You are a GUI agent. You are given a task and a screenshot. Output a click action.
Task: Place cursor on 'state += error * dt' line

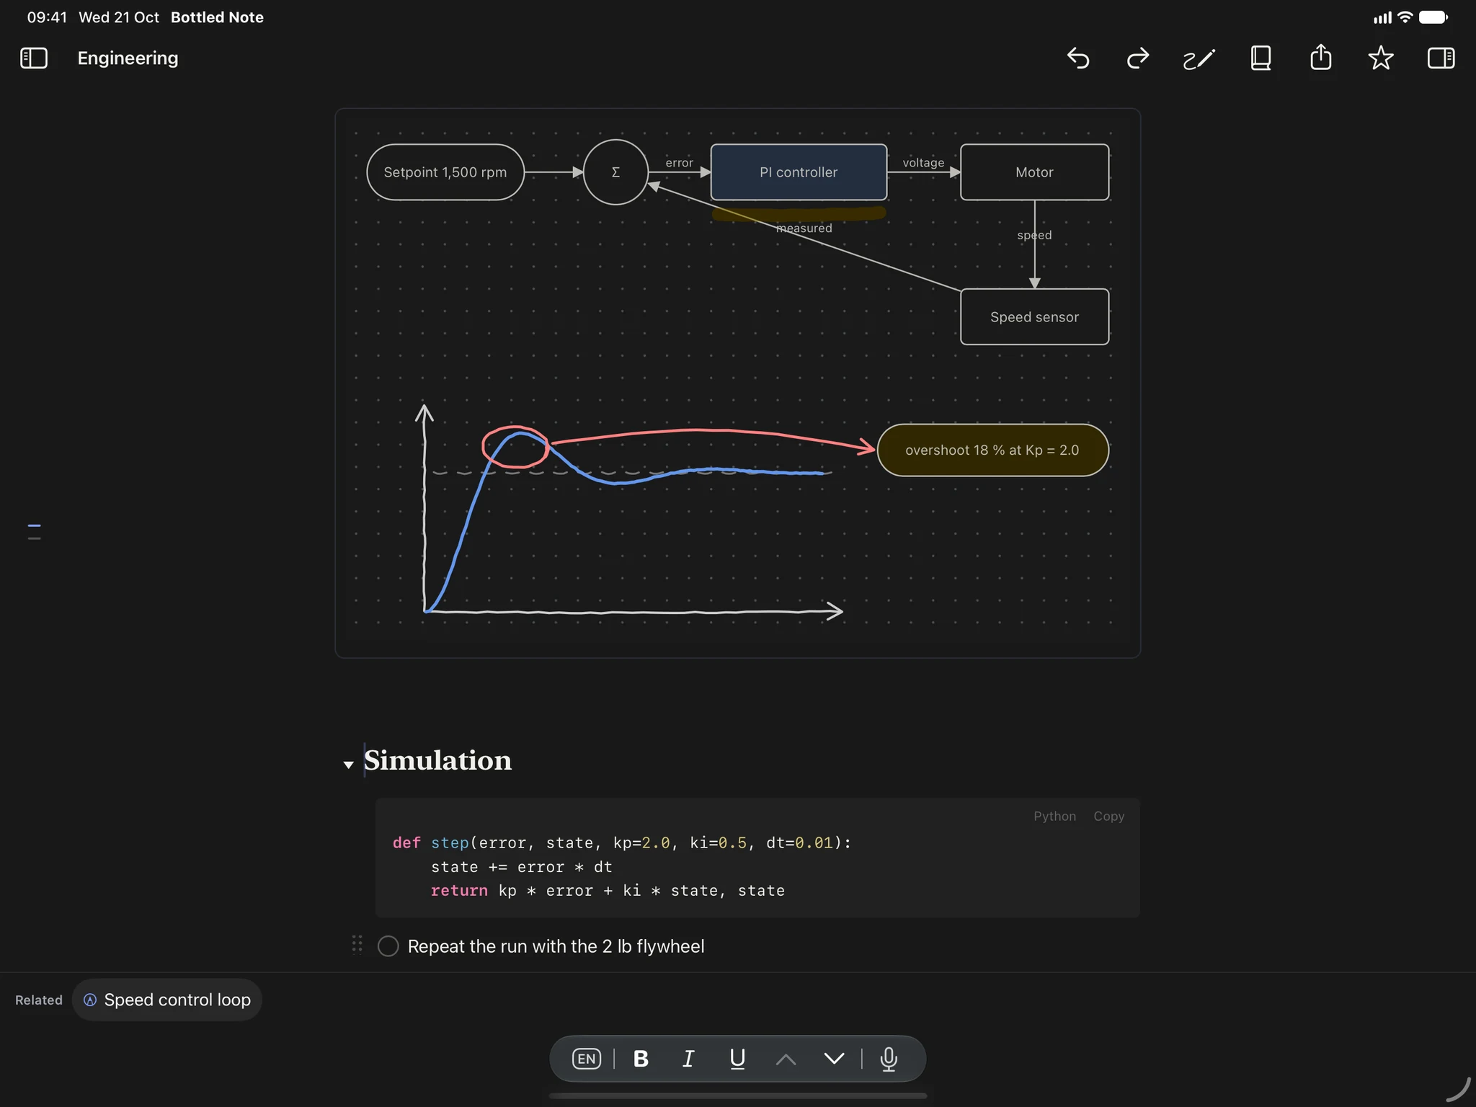pos(522,867)
